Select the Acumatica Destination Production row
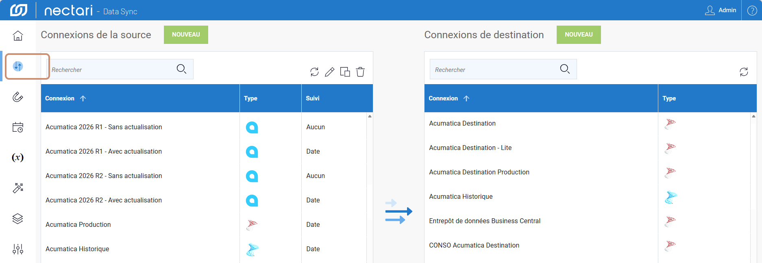 pyautogui.click(x=587, y=172)
